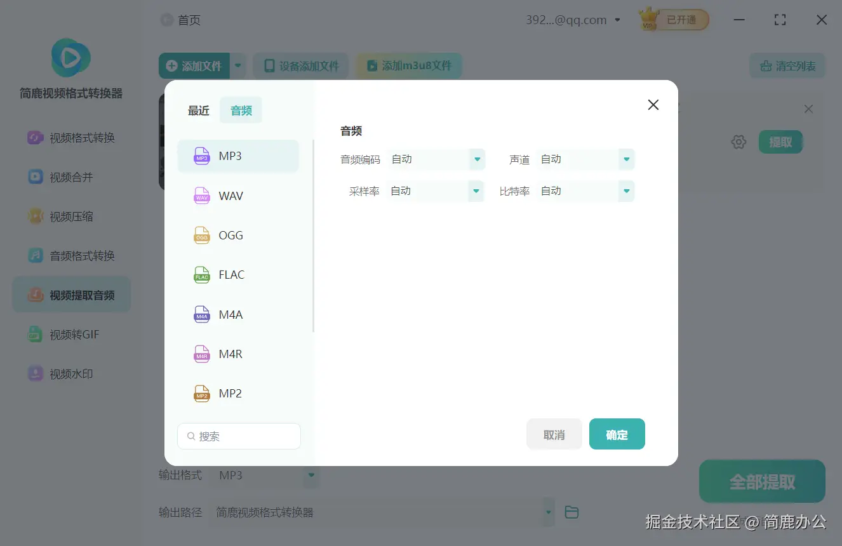Select the M4A format icon

pyautogui.click(x=202, y=314)
